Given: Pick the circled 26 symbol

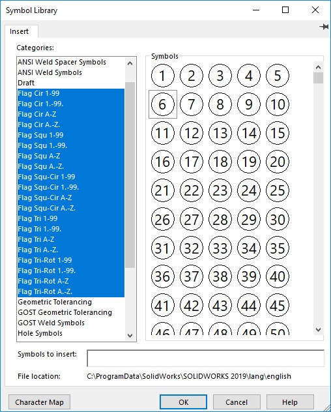Looking at the screenshot, I should pos(163,219).
